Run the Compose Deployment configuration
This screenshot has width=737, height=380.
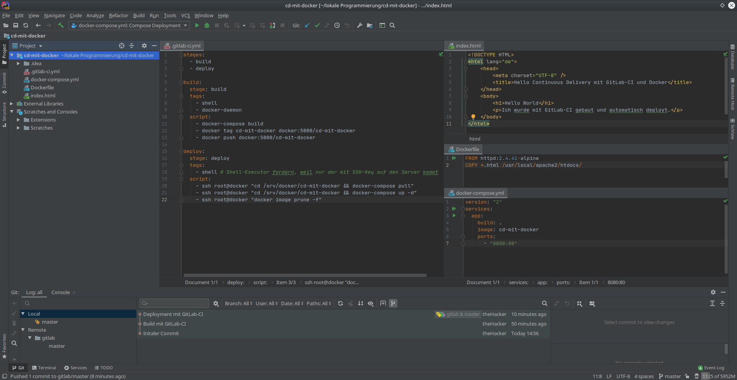click(197, 25)
